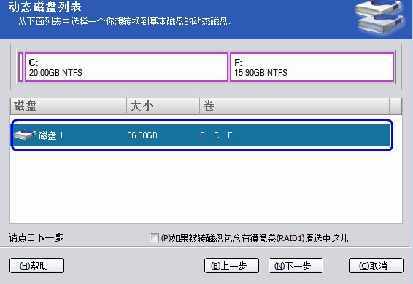Click the stacked disks icon in the header

[379, 17]
